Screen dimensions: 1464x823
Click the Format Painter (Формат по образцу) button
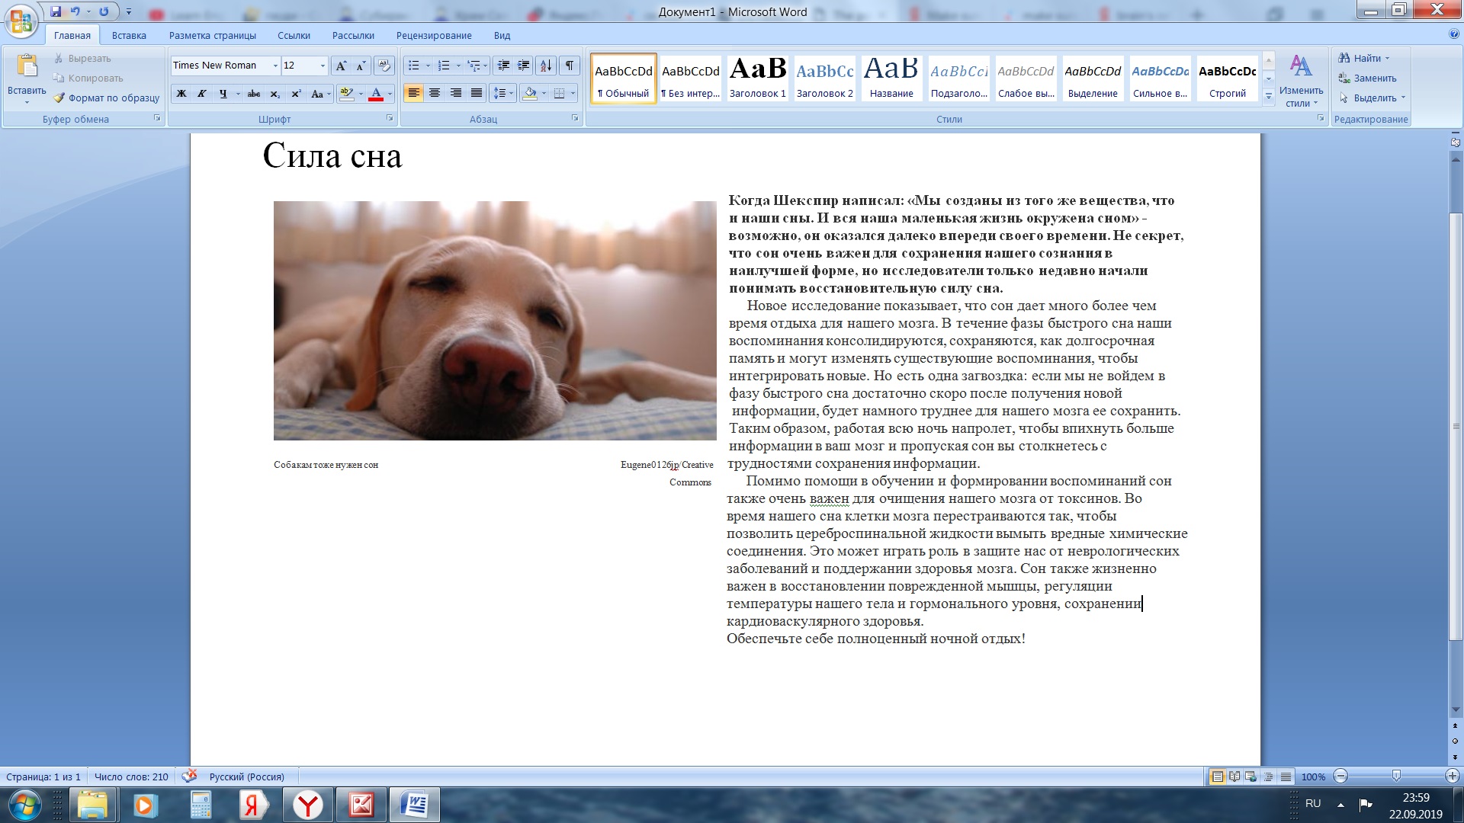pos(107,98)
